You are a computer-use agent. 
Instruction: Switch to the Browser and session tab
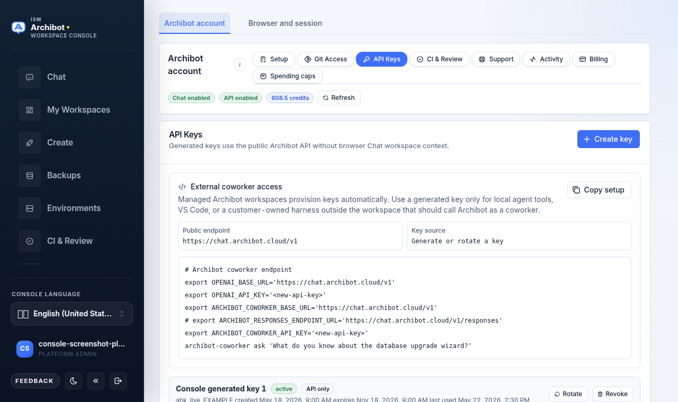click(x=285, y=23)
